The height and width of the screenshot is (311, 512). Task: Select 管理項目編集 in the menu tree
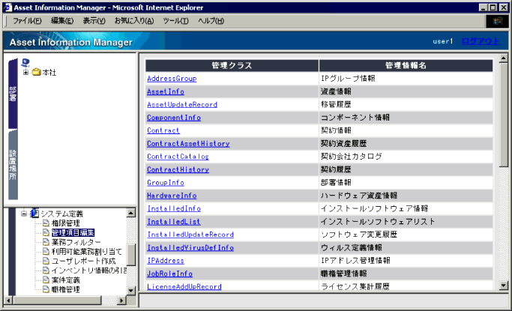coord(73,232)
